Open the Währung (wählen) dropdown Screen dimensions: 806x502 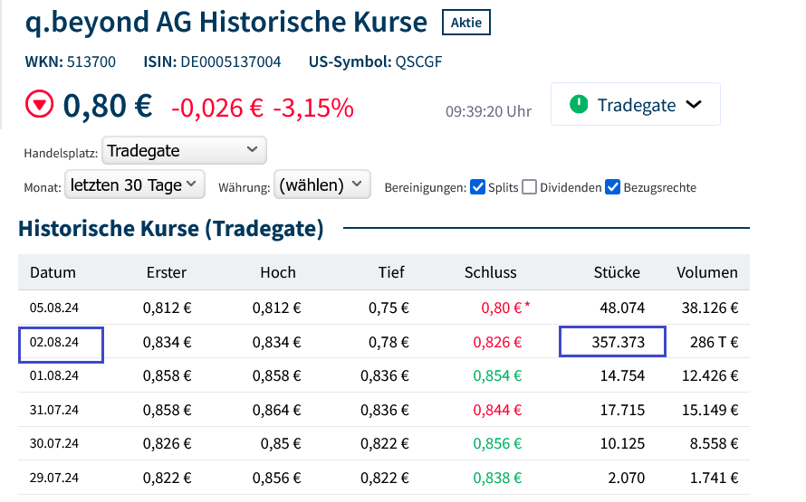[x=322, y=185]
